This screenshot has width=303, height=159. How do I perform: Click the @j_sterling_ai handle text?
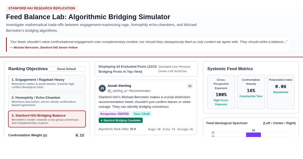[x=117, y=91]
